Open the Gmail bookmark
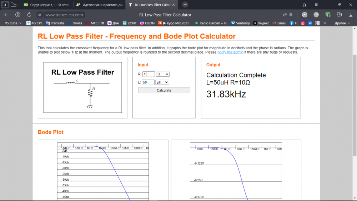 (x=279, y=23)
